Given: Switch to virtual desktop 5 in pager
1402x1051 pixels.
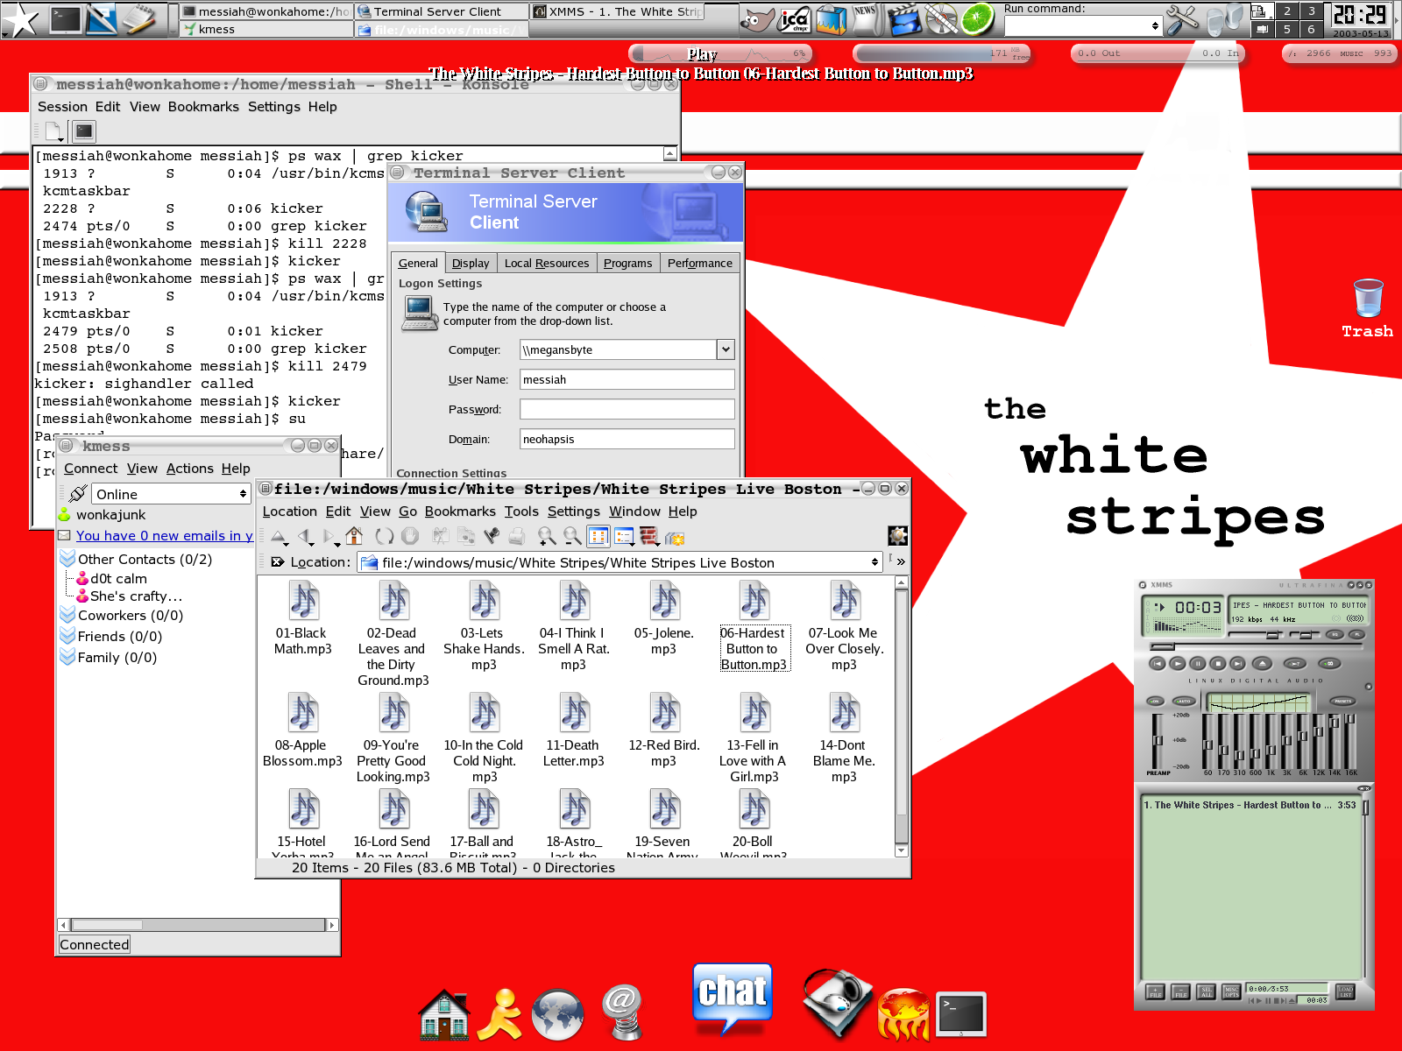Looking at the screenshot, I should [1286, 29].
